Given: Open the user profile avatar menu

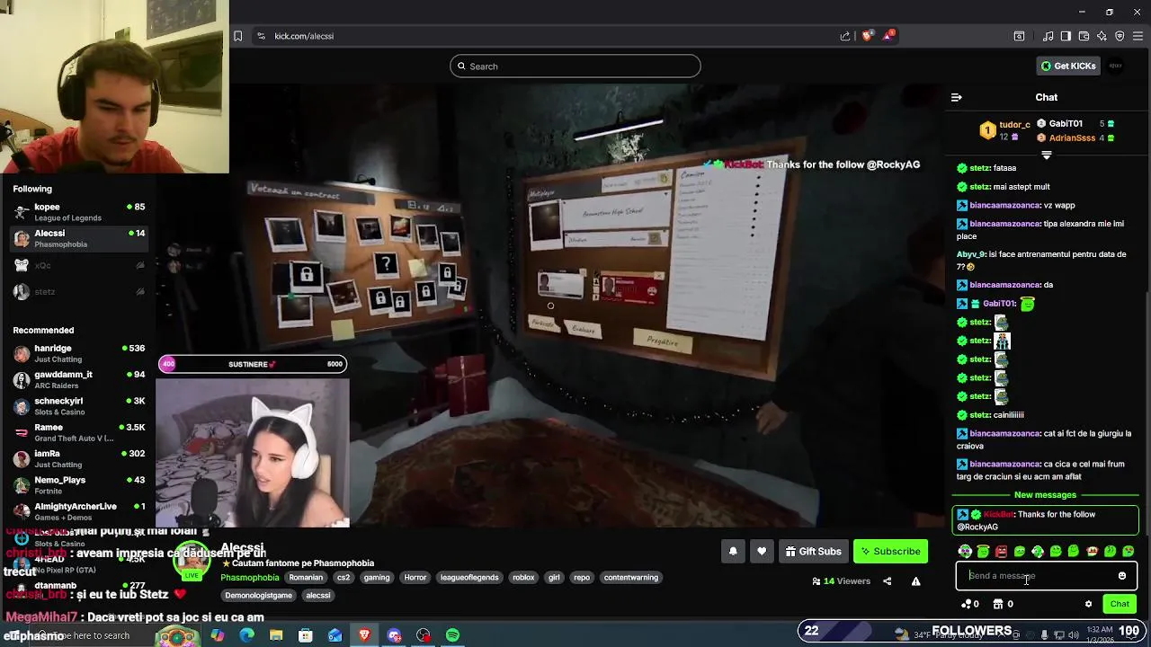Looking at the screenshot, I should click(1116, 66).
